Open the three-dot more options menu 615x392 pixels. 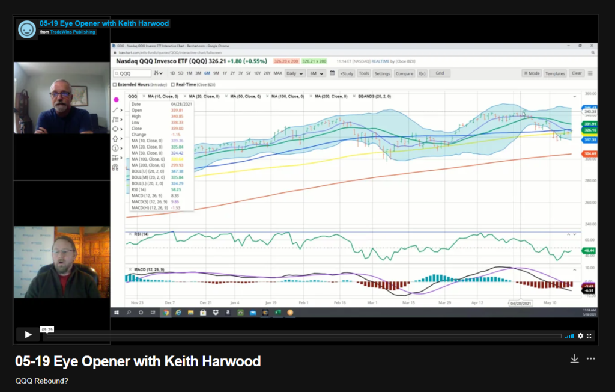click(591, 358)
